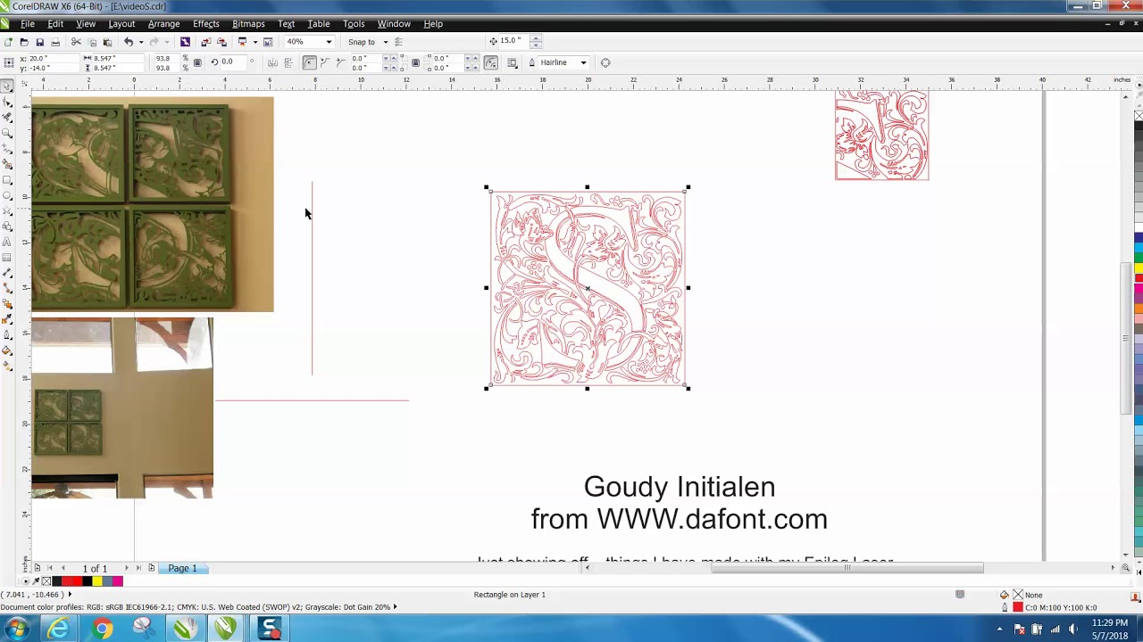The width and height of the screenshot is (1143, 642).
Task: Toggle edit corners together lock
Action: [x=415, y=62]
